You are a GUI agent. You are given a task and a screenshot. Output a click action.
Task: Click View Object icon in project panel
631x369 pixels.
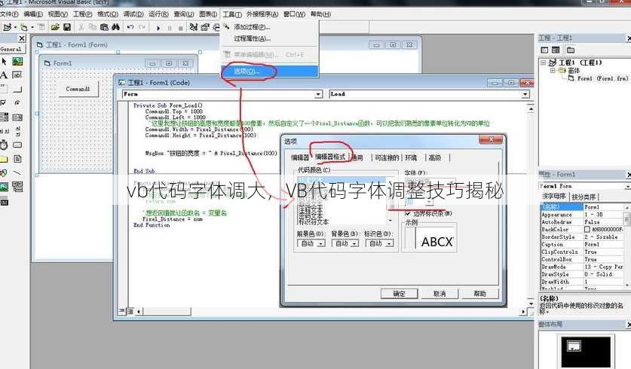coord(556,50)
